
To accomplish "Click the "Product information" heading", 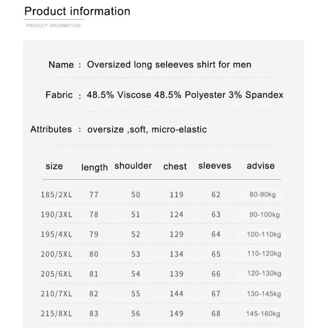I will 78,11.
